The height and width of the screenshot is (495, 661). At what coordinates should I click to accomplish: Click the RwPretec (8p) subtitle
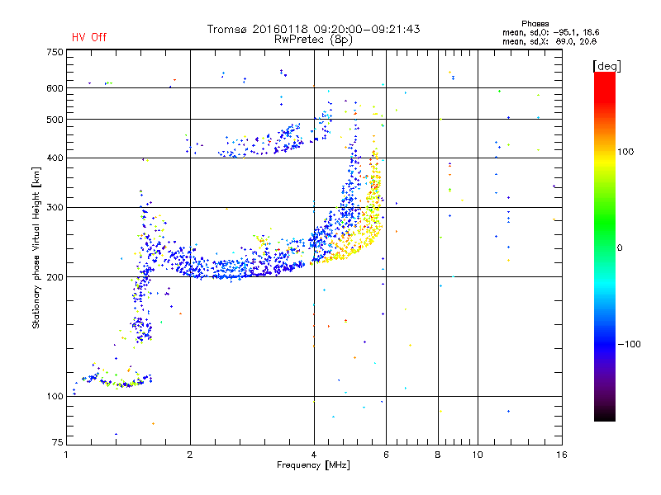pyautogui.click(x=313, y=40)
